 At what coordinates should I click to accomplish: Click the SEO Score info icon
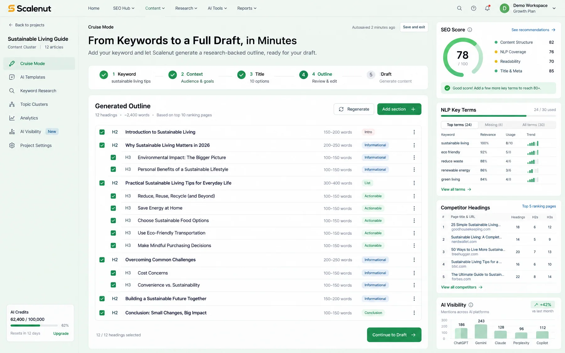(x=470, y=30)
